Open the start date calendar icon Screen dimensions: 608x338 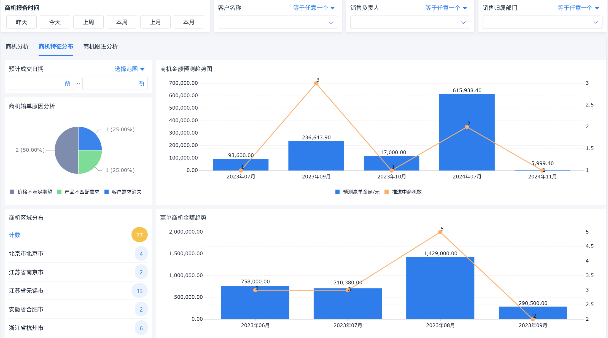point(68,84)
